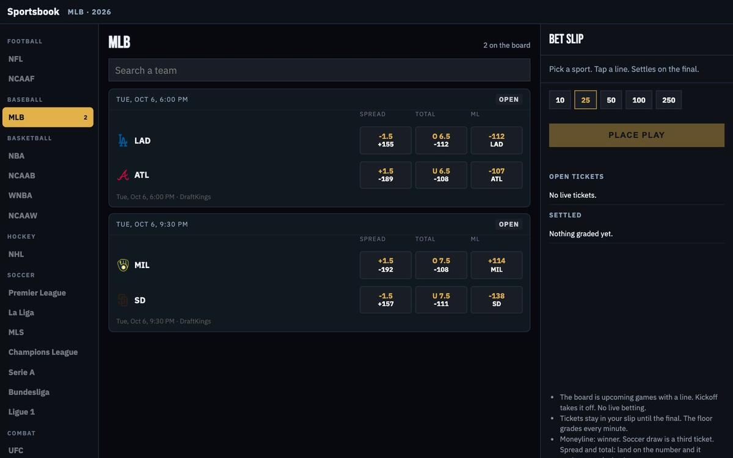Click the Braves team logo icon
The height and width of the screenshot is (458, 733).
pos(123,175)
